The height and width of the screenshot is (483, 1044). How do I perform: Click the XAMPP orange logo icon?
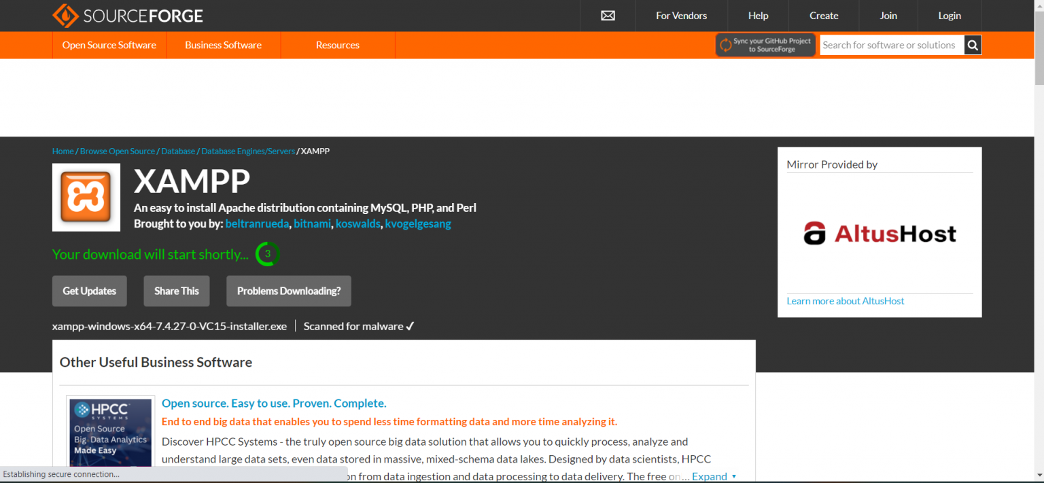pyautogui.click(x=86, y=198)
